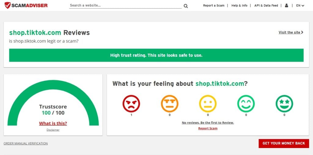Rate with the angry red face
Image resolution: width=313 pixels, height=155 pixels.
click(131, 103)
